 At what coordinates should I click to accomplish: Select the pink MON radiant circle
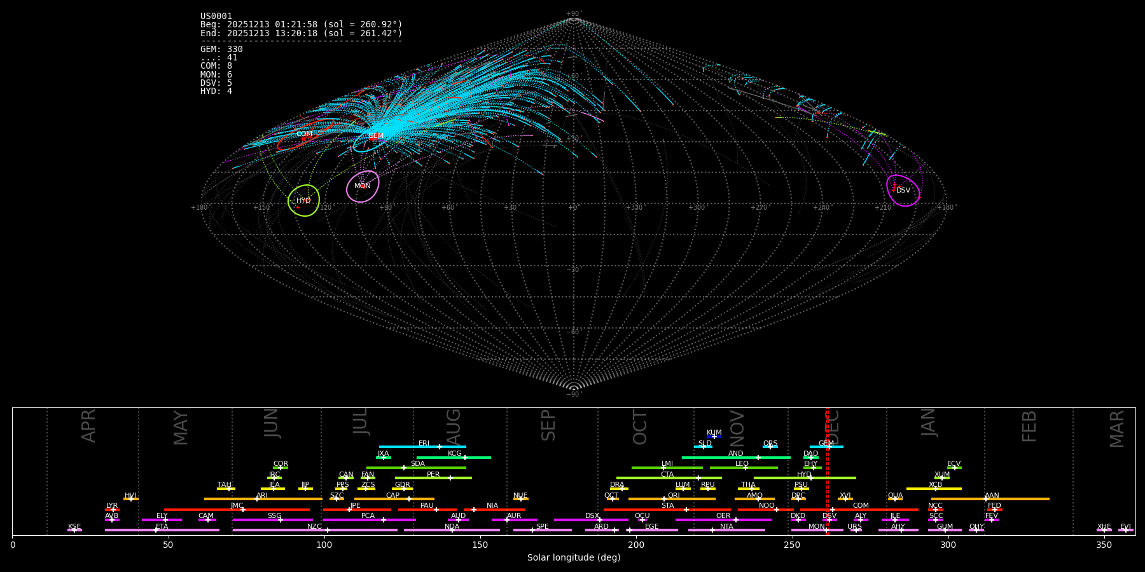(x=363, y=186)
